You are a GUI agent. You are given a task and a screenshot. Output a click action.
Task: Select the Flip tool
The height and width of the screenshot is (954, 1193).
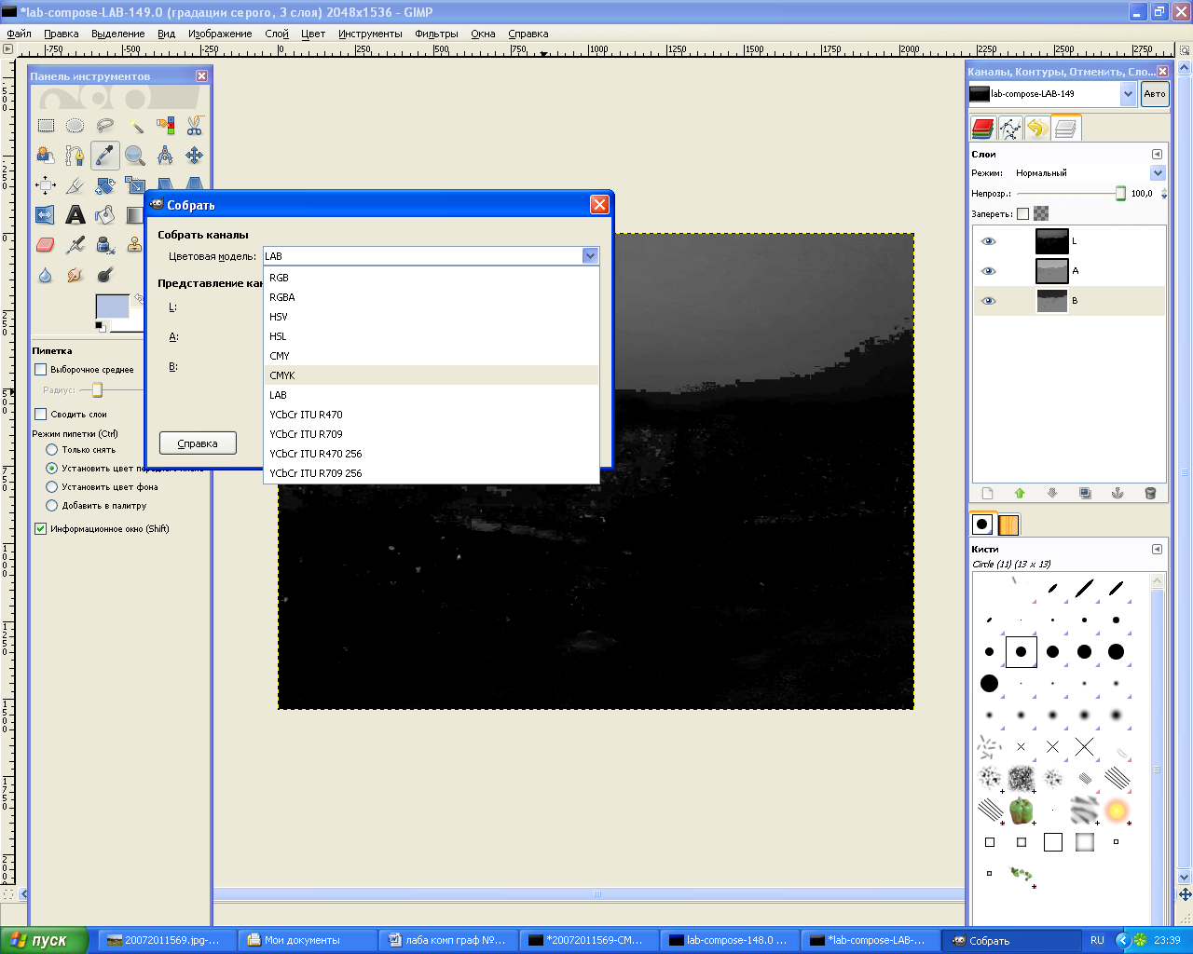(x=46, y=215)
